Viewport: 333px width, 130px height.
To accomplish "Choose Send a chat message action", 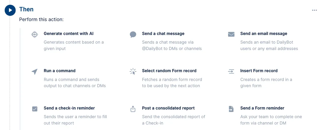I will [x=163, y=33].
